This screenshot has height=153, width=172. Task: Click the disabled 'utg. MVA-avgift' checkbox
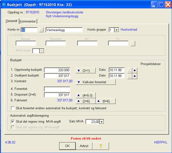point(13,127)
